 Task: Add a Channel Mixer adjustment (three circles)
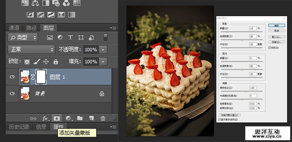(66, 3)
